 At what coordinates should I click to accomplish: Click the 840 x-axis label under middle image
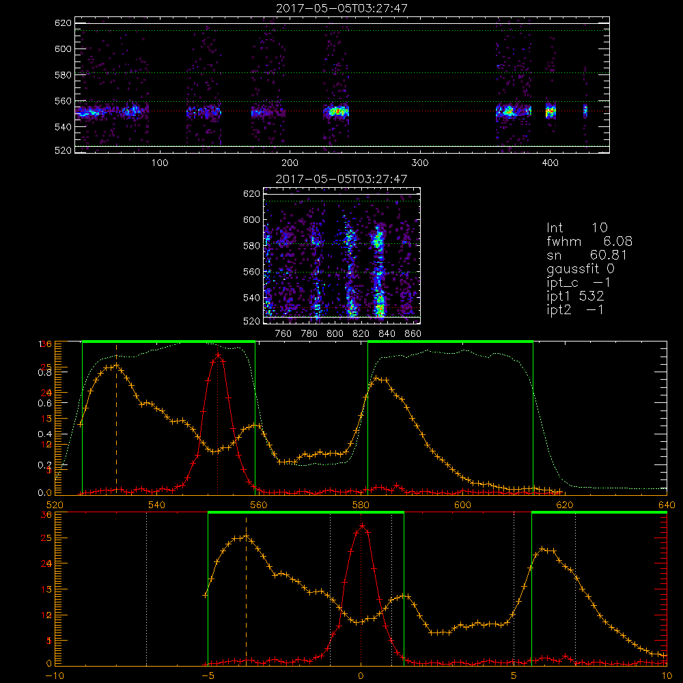387,334
